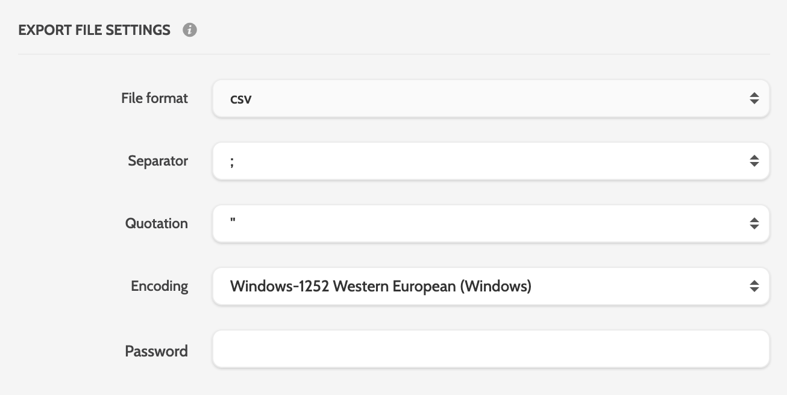Click the File format up-down arrows icon
Viewport: 787px width, 395px height.
point(754,98)
